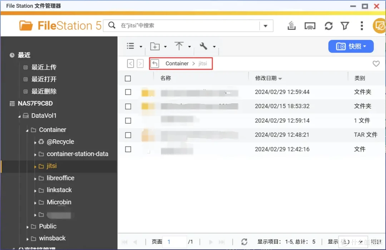Go back with the left navigation arrow
The width and height of the screenshot is (386, 250).
click(131, 64)
